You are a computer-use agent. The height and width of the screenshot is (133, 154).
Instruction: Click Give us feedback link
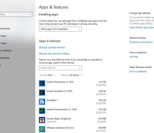[x=138, y=71]
